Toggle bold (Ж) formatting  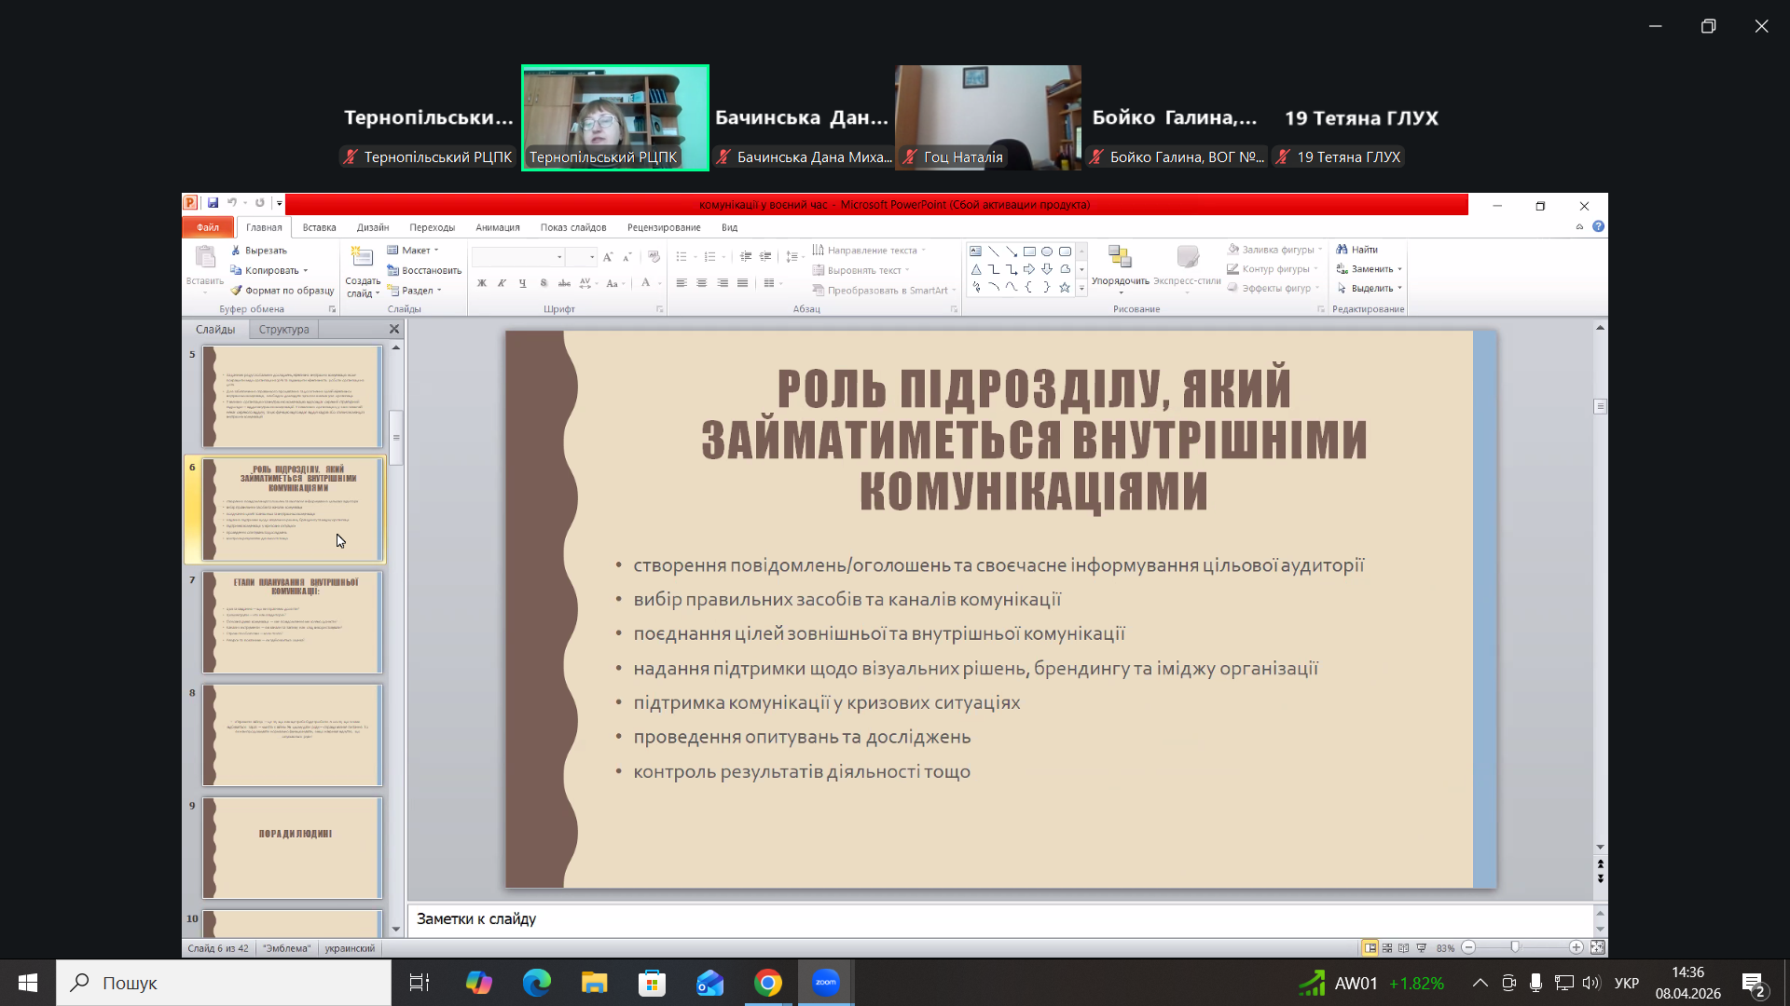coord(482,283)
